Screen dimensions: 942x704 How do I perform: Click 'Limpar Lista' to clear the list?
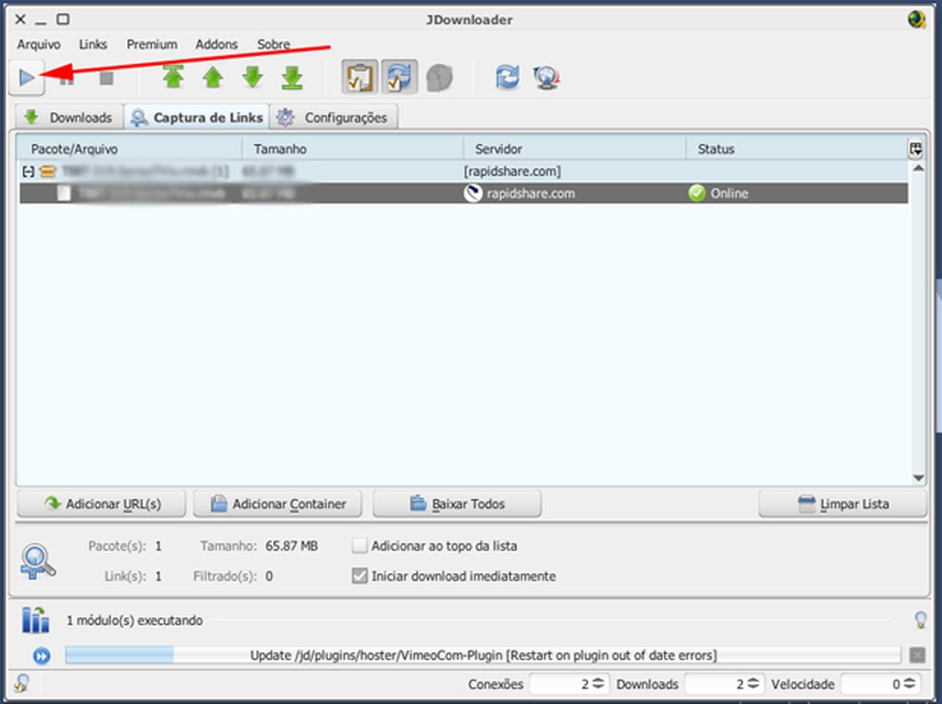(x=841, y=504)
